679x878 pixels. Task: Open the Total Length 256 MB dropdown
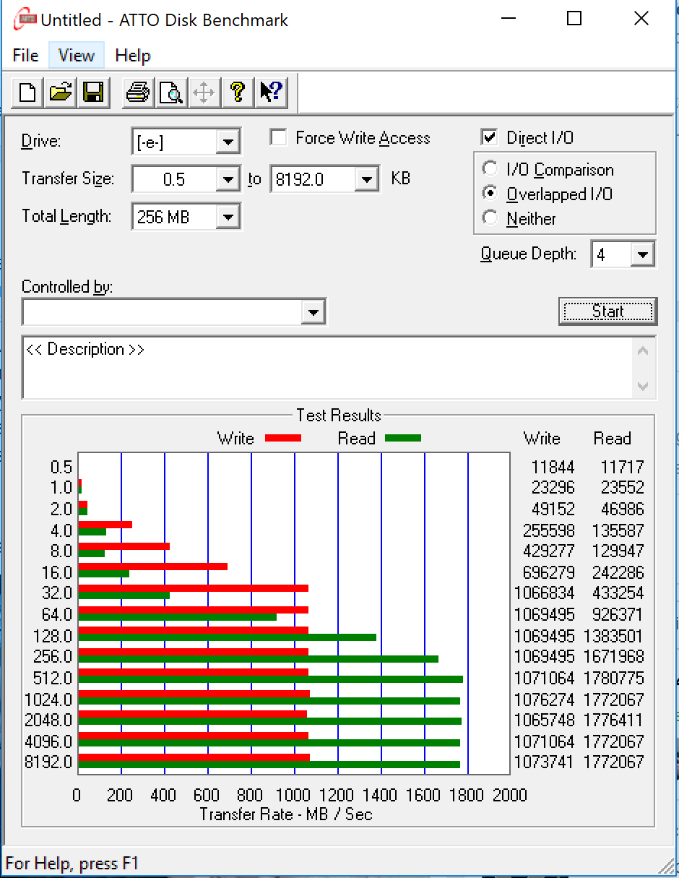(x=228, y=217)
